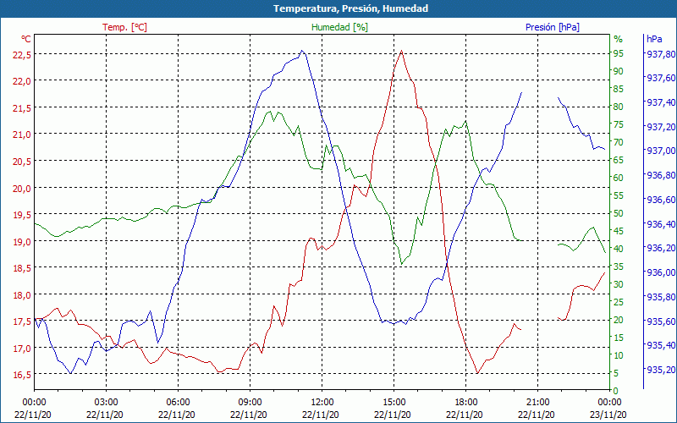Click the 936,60 pressure axis value
This screenshot has height=423, width=677.
click(659, 200)
